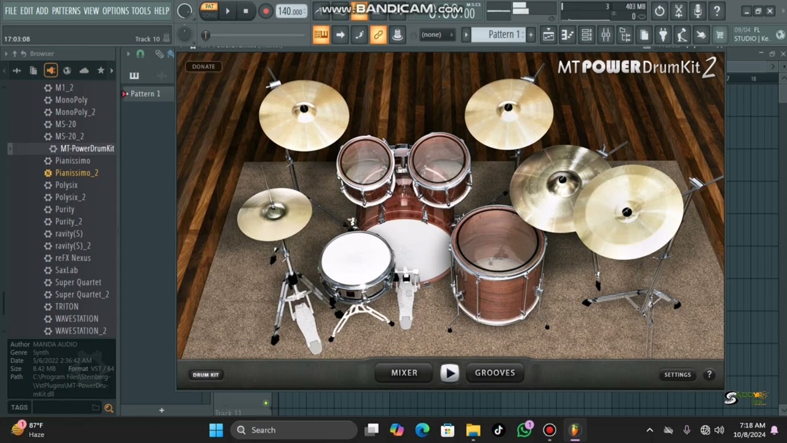Click the DRUM KIT button
The height and width of the screenshot is (443, 787).
(206, 375)
